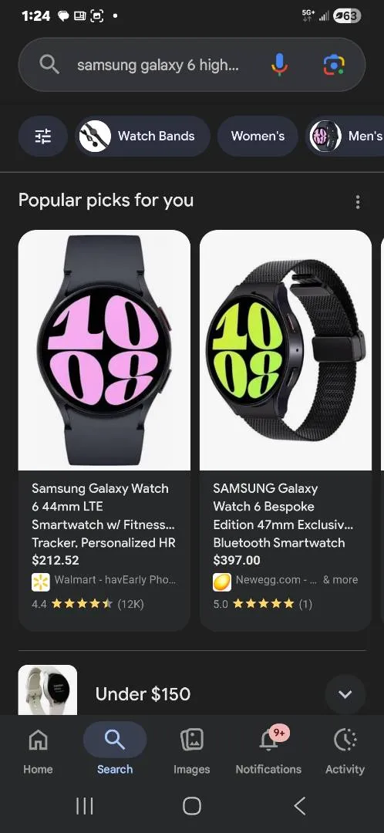Tap the Android back navigation button
The image size is (384, 833).
pyautogui.click(x=299, y=806)
